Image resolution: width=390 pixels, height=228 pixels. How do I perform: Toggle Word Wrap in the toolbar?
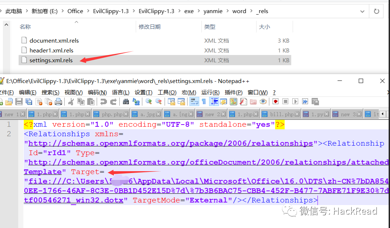click(x=194, y=102)
